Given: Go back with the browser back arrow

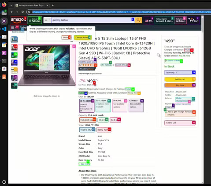Looking at the screenshot, I should click(11, 12).
